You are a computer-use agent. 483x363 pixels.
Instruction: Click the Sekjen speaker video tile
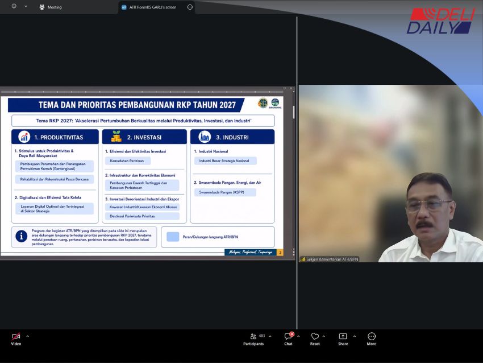pos(390,174)
